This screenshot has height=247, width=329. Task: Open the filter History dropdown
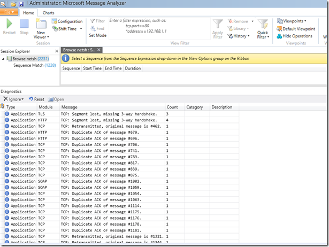(x=239, y=36)
